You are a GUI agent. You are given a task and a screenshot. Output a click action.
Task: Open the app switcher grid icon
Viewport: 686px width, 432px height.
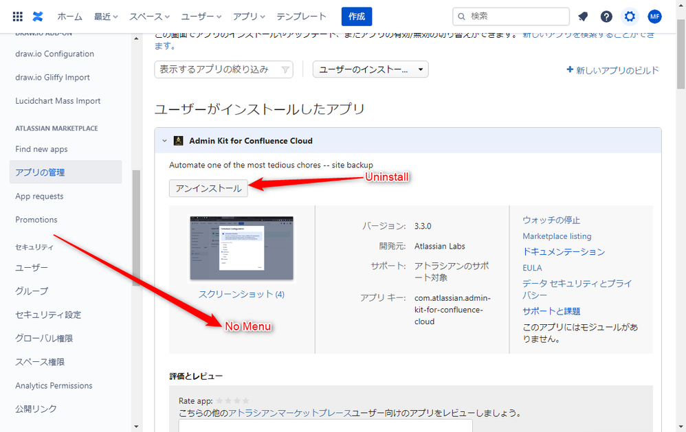click(17, 16)
